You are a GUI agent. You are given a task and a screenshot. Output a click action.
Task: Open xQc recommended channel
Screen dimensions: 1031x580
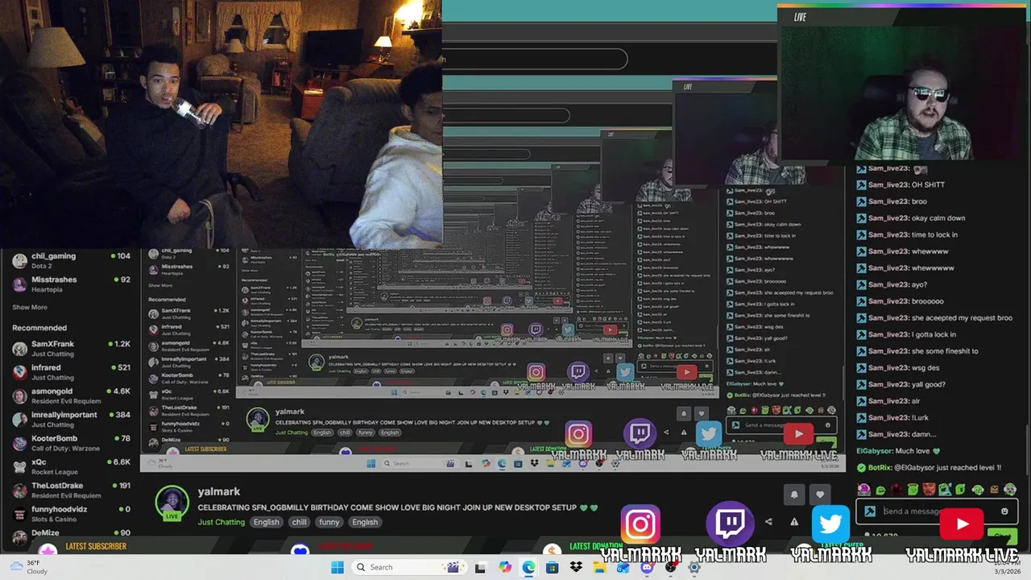[x=71, y=466]
